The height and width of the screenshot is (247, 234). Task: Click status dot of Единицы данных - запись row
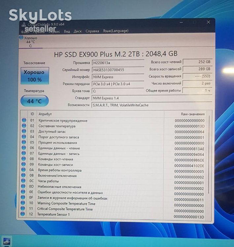[x=24, y=153]
